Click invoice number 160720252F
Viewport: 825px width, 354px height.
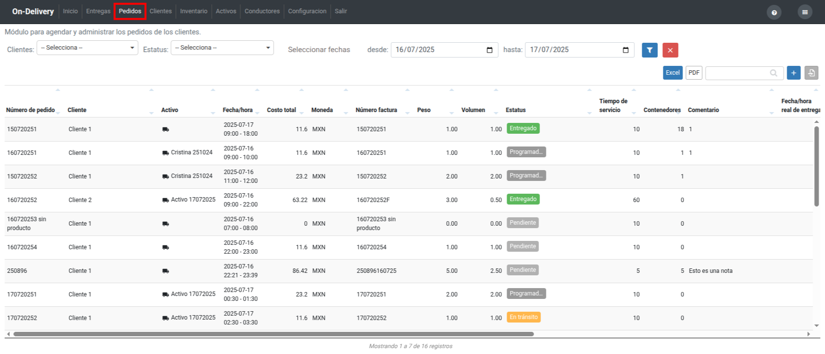pyautogui.click(x=373, y=200)
